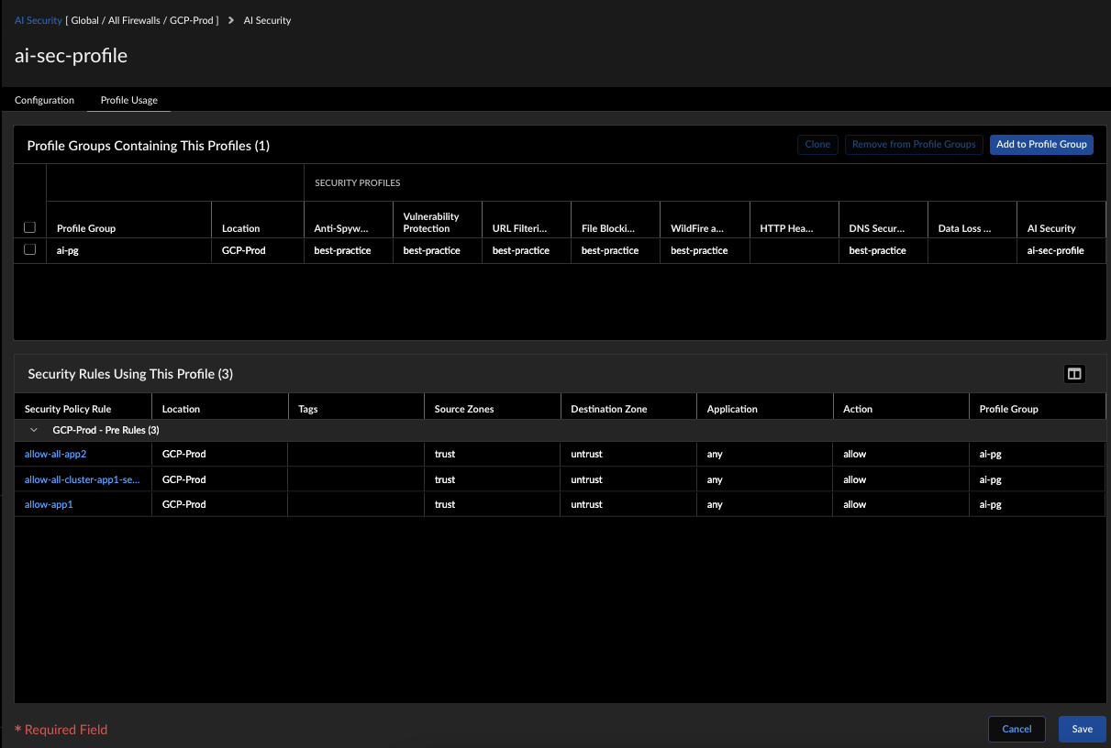Collapse the GCP-Prod Pre Rules group chevron
Viewport: 1111px width, 748px height.
(x=34, y=430)
